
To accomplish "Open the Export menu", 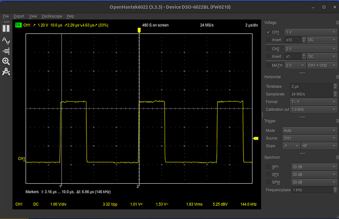I will (19, 16).
